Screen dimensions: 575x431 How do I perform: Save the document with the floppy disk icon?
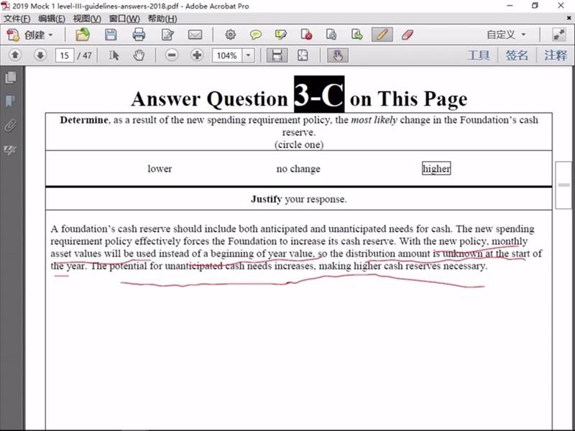click(111, 34)
